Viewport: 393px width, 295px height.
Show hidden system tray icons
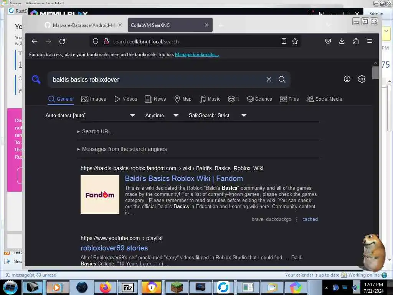[x=326, y=287]
